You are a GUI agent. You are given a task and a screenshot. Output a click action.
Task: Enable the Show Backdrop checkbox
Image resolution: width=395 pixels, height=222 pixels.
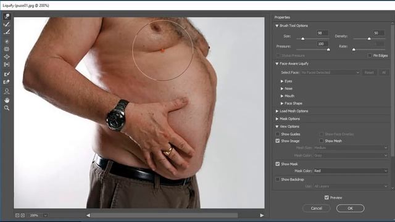click(278, 179)
